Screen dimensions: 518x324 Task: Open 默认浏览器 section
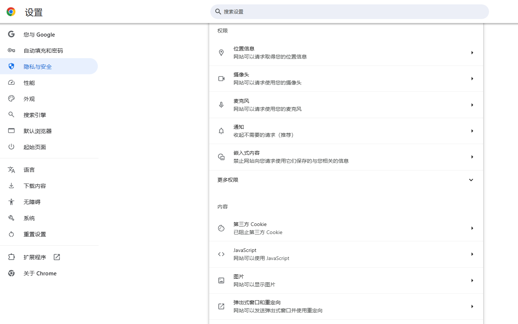pyautogui.click(x=49, y=131)
